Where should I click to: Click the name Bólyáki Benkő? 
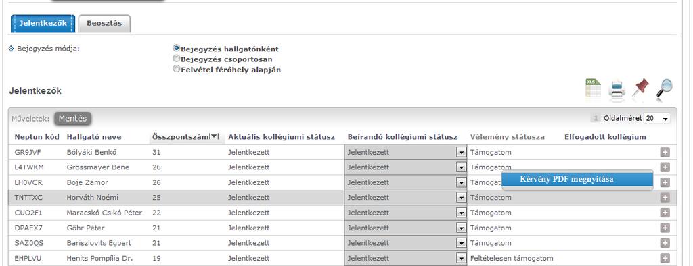pos(92,152)
